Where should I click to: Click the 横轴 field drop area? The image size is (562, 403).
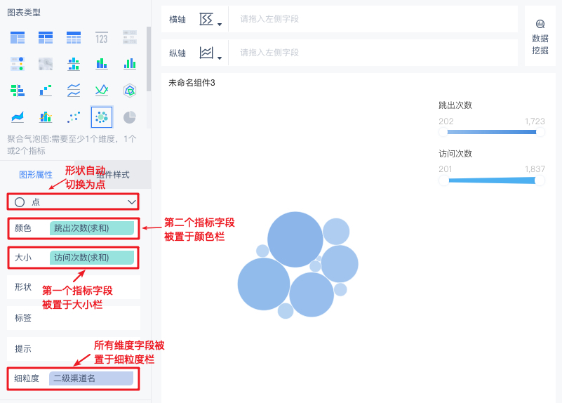pyautogui.click(x=373, y=19)
